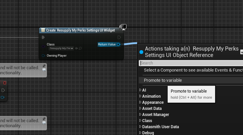Toggle the lower comment bubble icon

(x=44, y=123)
